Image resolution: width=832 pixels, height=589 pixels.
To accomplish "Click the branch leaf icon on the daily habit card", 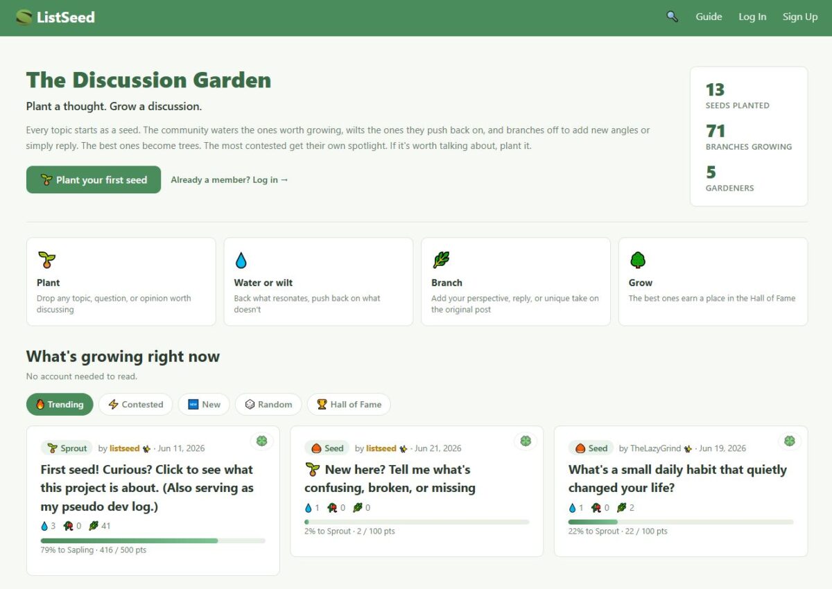I will [622, 508].
